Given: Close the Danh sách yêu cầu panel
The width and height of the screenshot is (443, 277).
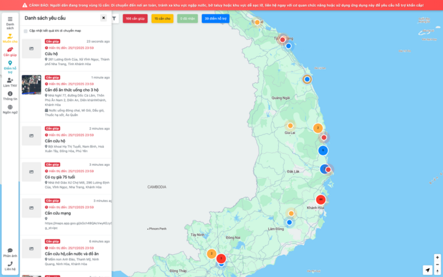Looking at the screenshot, I should 103,18.
